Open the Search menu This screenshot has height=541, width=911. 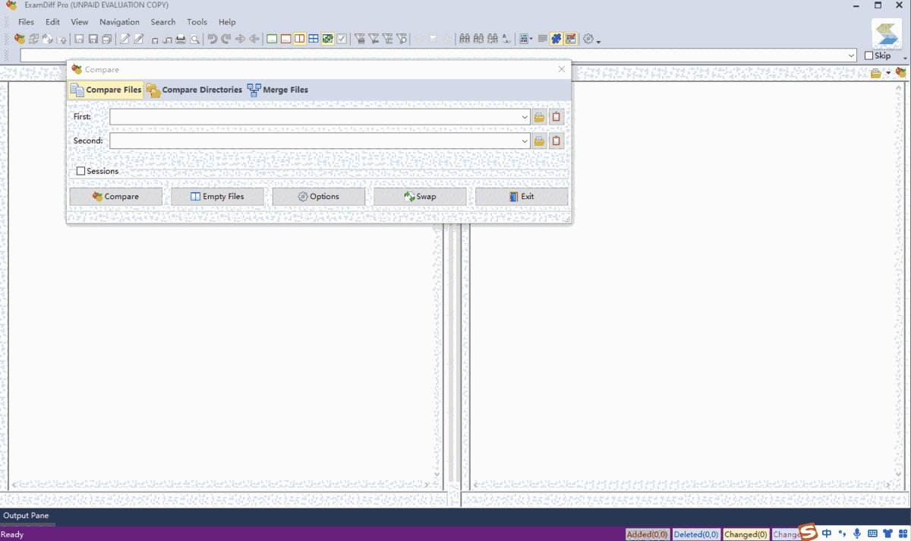[x=162, y=22]
